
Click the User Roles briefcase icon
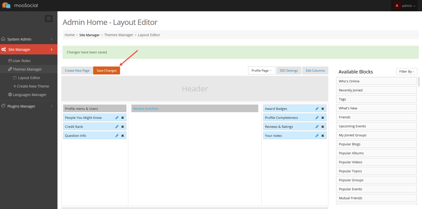point(10,61)
